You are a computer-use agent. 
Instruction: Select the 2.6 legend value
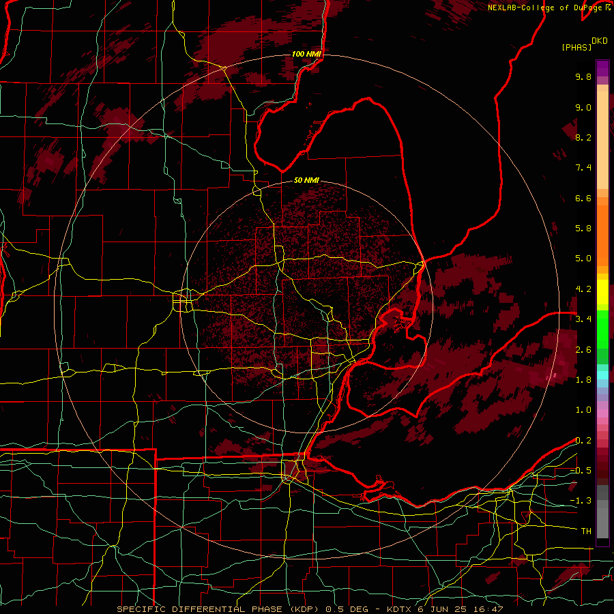coord(583,350)
